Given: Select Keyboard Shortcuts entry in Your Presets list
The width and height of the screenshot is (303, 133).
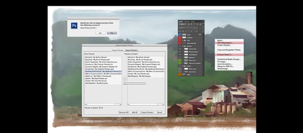Looking at the screenshot, I should pyautogui.click(x=103, y=71).
